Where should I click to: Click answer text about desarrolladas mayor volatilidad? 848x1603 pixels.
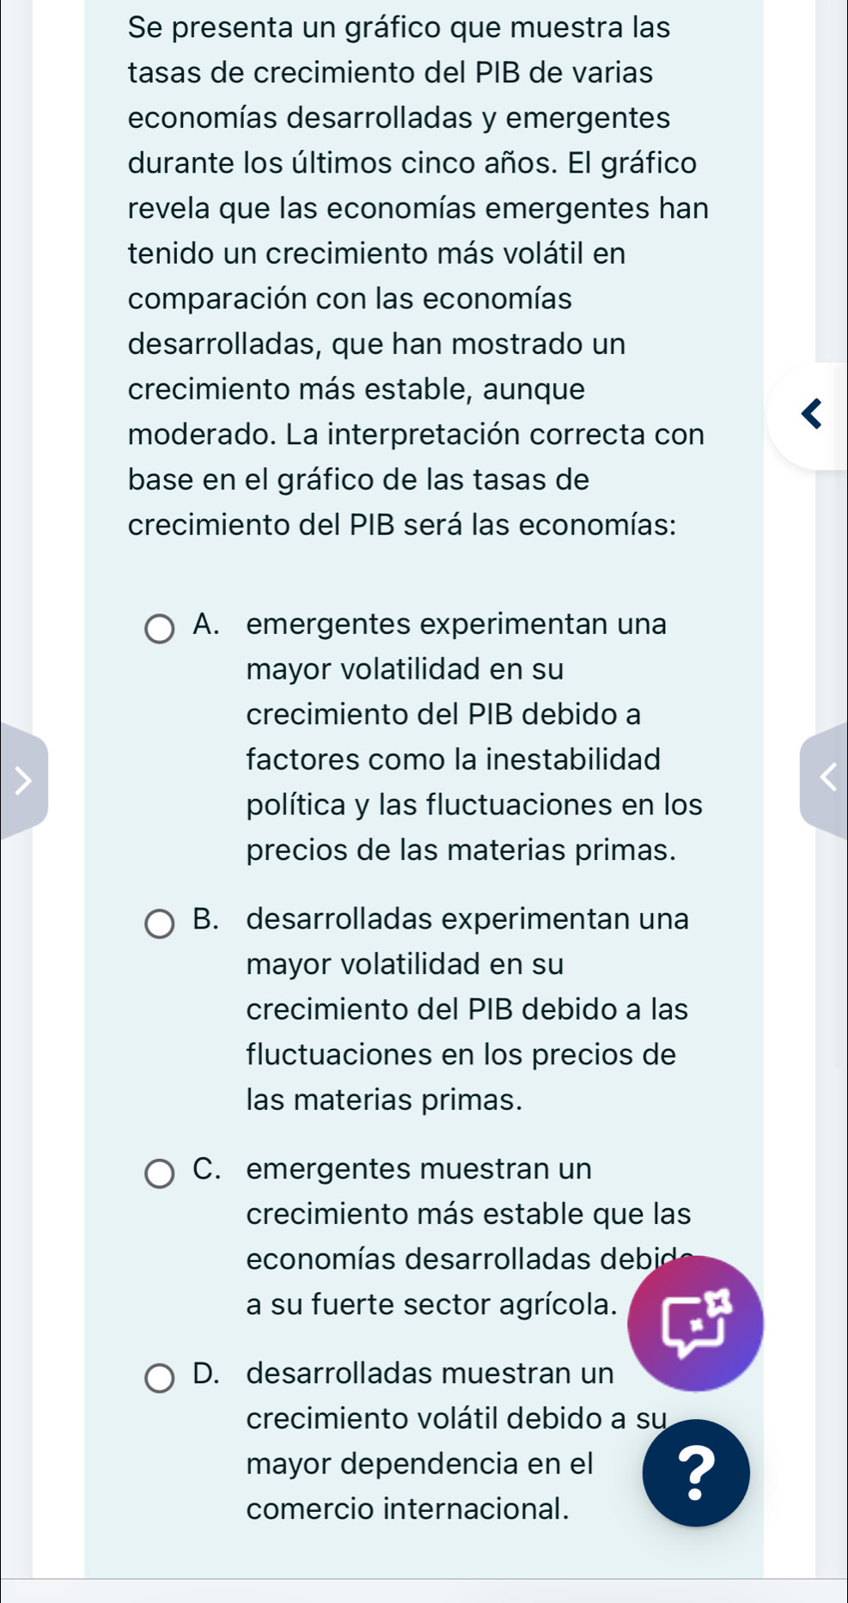click(x=467, y=1009)
